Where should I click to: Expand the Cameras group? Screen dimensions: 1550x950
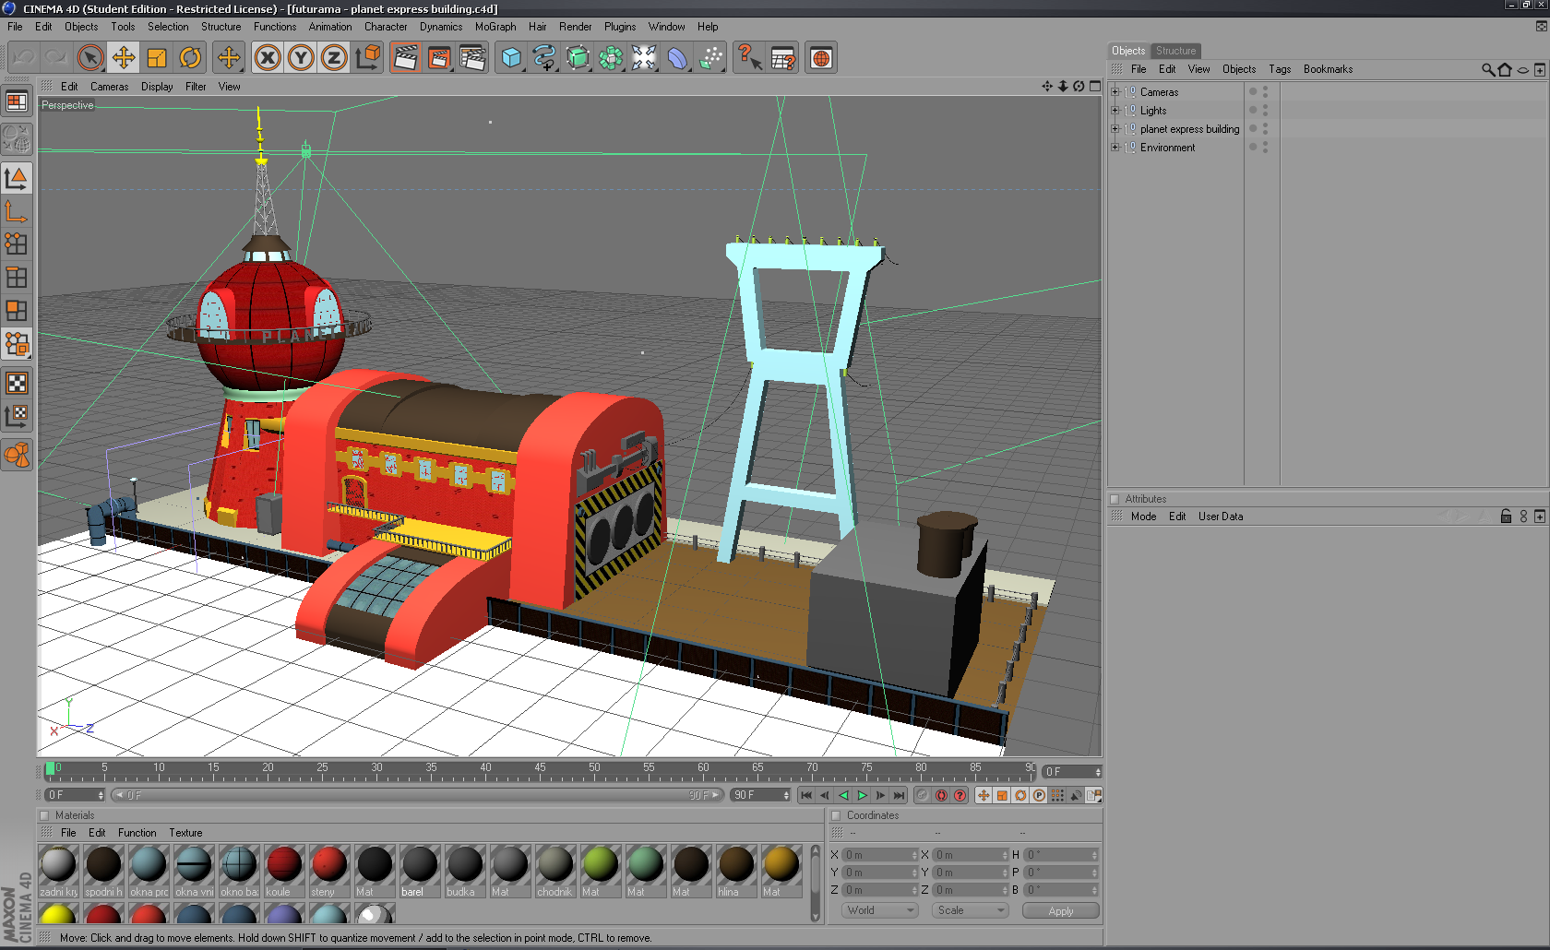1115,92
